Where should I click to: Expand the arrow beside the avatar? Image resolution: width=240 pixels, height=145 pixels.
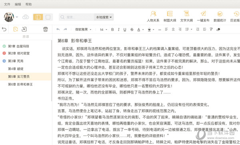point(17,17)
